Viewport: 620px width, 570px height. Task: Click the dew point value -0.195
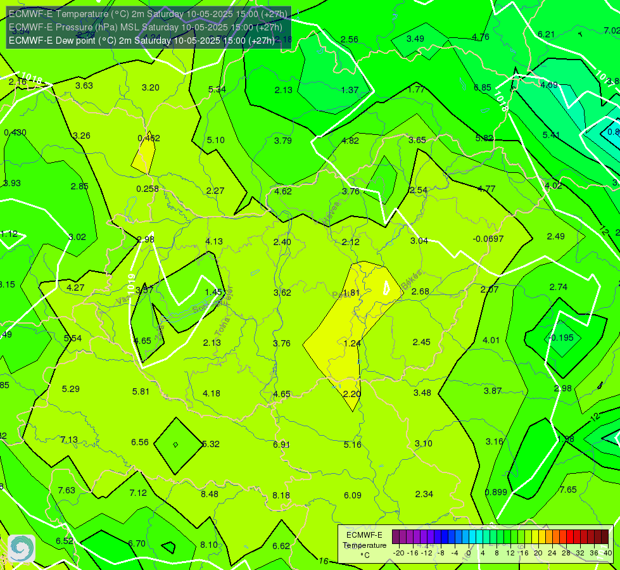[560, 338]
